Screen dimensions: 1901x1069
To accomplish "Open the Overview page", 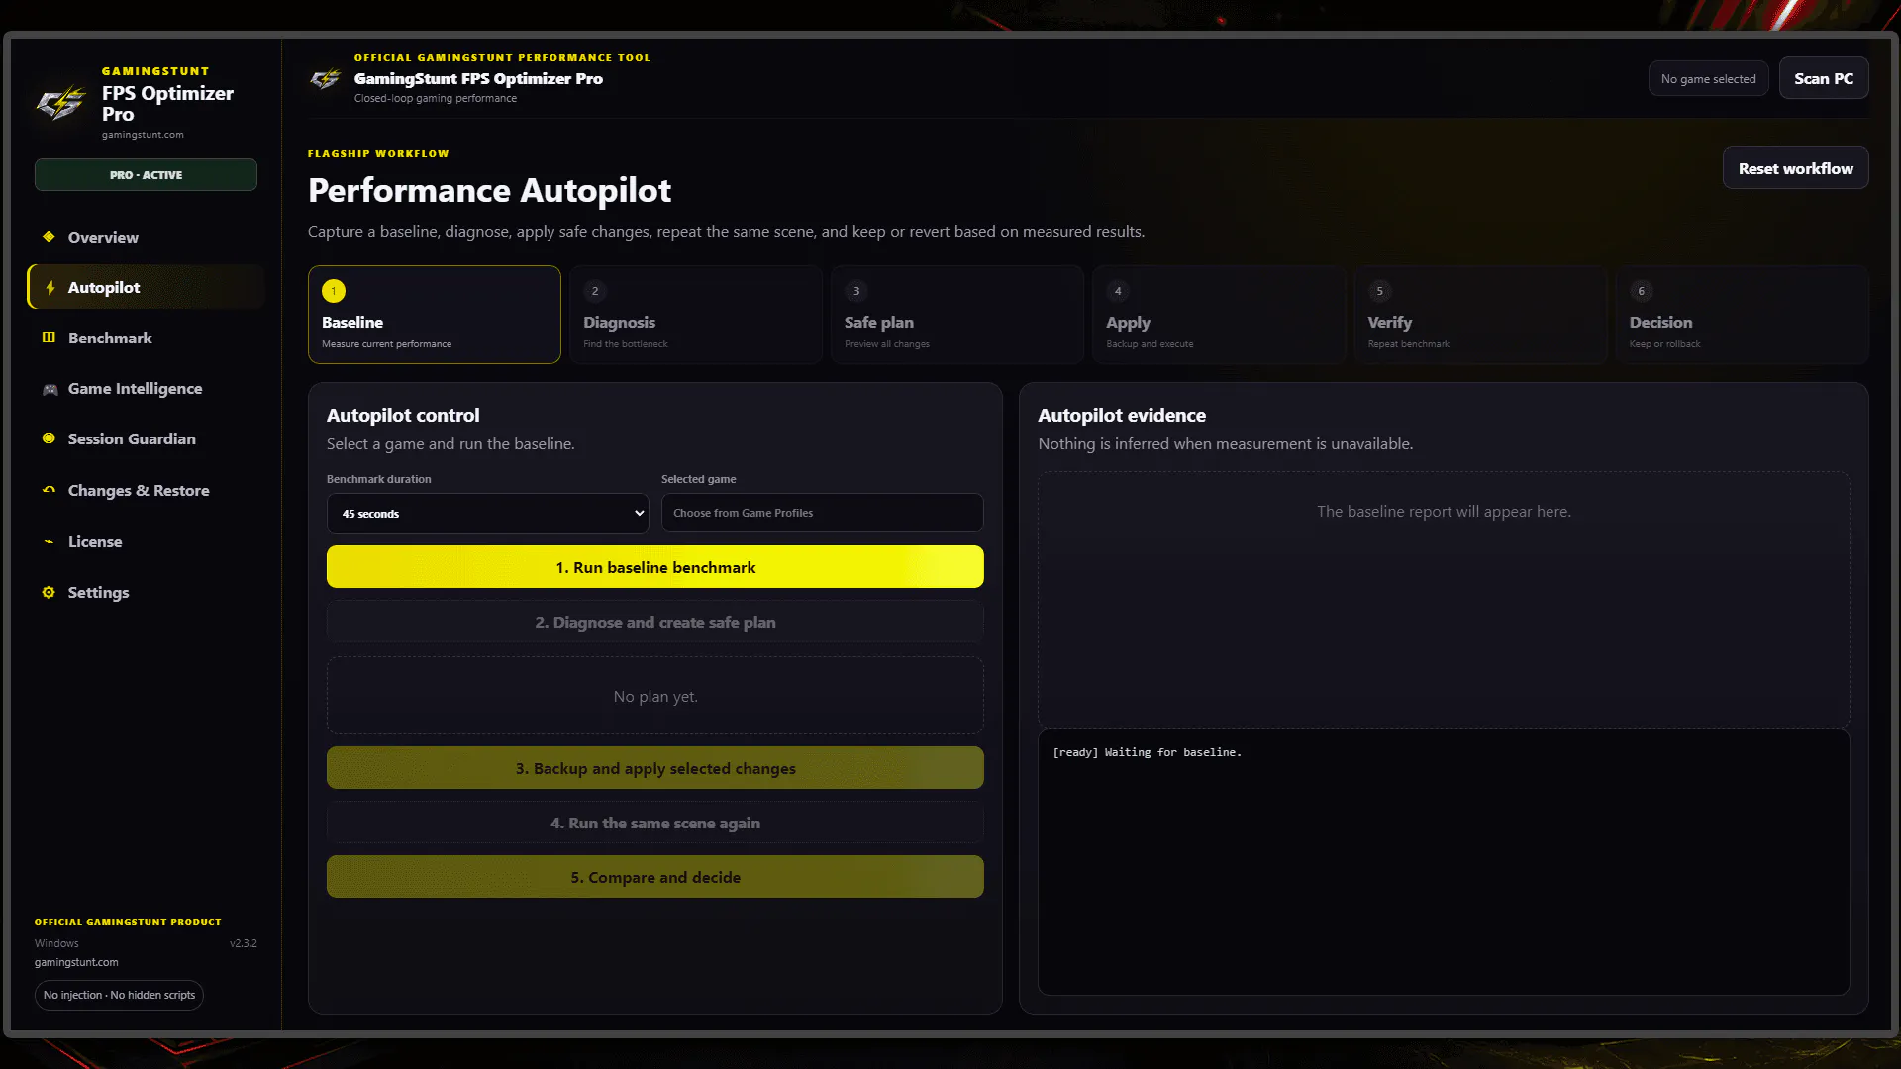I will pos(146,238).
